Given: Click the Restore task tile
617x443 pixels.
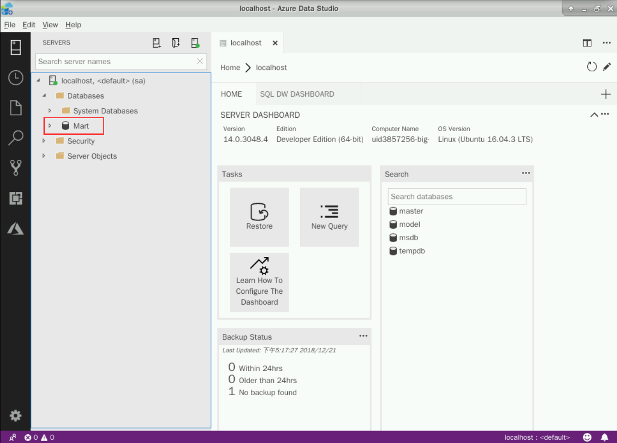Looking at the screenshot, I should click(x=260, y=217).
